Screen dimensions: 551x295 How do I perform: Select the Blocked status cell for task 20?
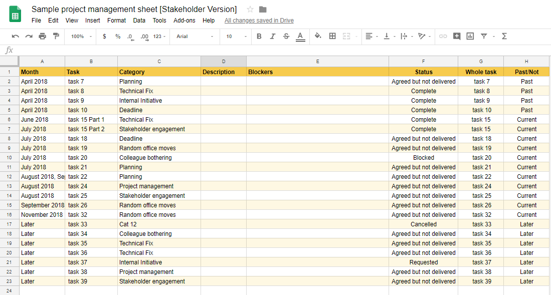click(x=423, y=158)
